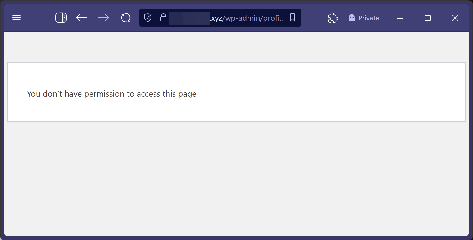Image resolution: width=473 pixels, height=240 pixels.
Task: Open the browser hamburger menu
Action: pyautogui.click(x=16, y=18)
